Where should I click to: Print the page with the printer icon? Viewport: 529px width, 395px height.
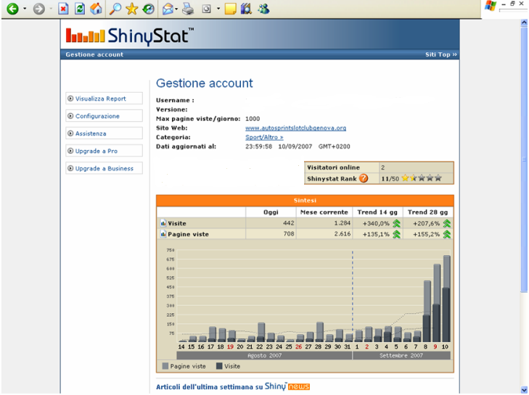pyautogui.click(x=188, y=9)
